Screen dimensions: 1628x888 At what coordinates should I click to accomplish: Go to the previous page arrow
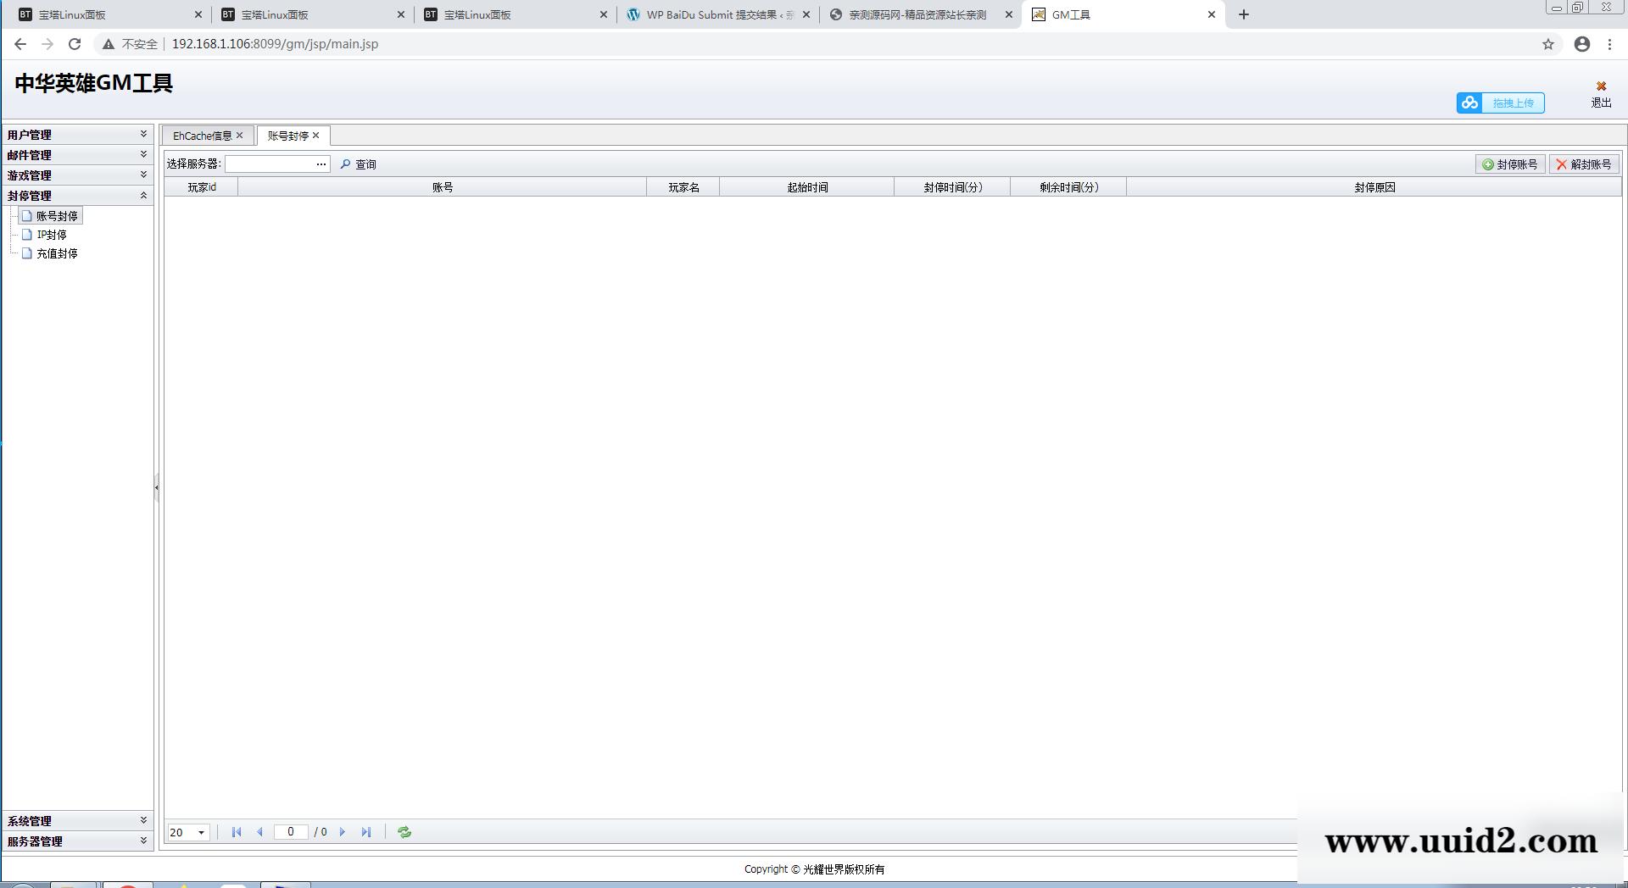pos(259,832)
